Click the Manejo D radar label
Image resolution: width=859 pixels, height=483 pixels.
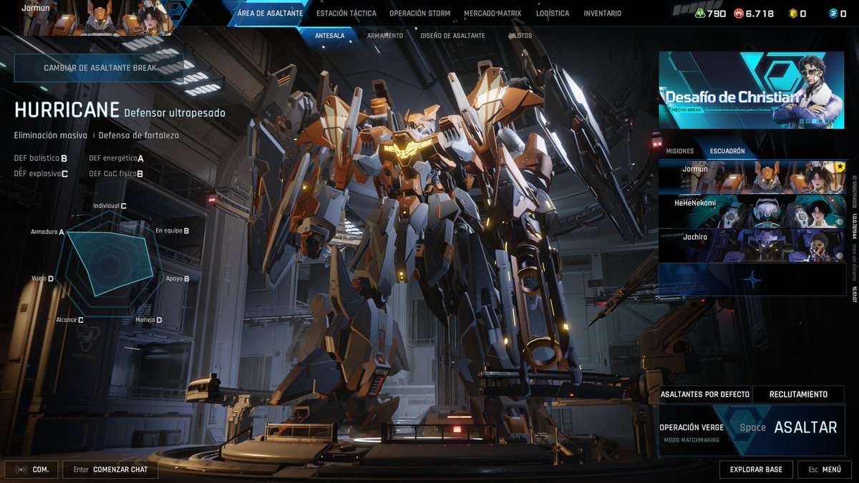149,320
